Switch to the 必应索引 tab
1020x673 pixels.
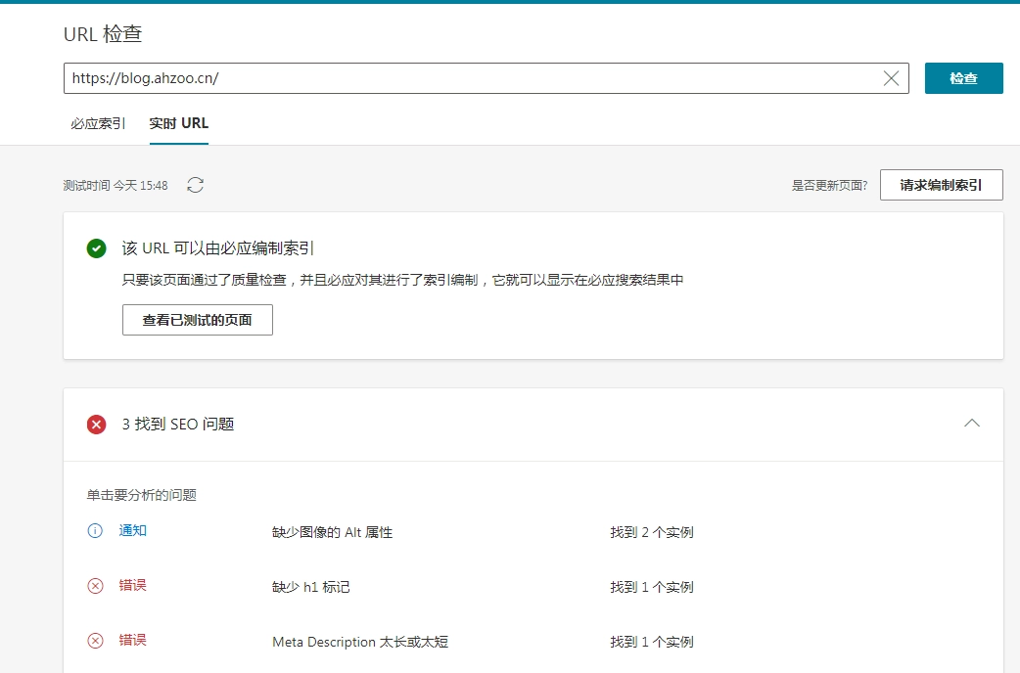pyautogui.click(x=97, y=123)
